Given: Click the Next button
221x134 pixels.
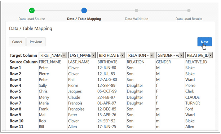Looking at the screenshot, I should click(204, 42).
